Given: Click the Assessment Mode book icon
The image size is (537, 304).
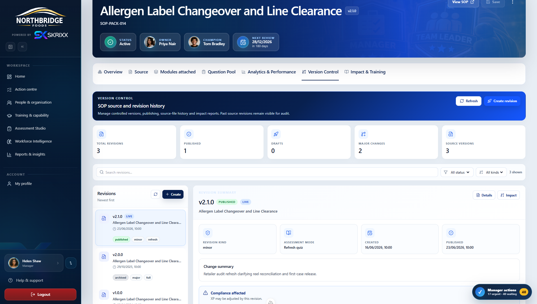Looking at the screenshot, I should click(x=289, y=233).
